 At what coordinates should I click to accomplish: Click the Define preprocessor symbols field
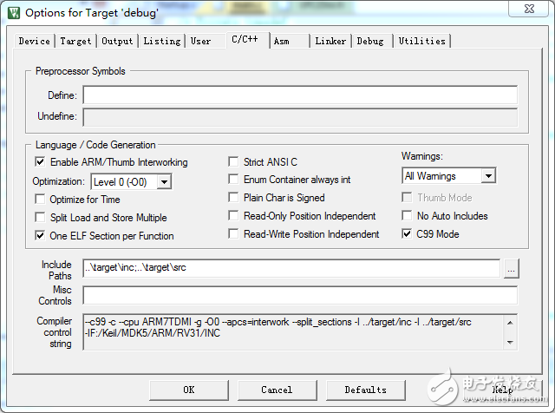point(299,95)
